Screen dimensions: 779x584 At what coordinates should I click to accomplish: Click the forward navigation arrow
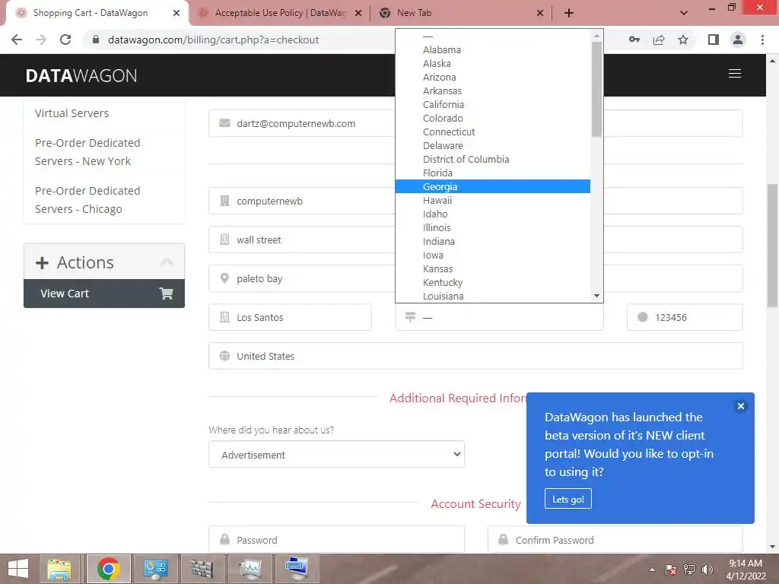(41, 40)
